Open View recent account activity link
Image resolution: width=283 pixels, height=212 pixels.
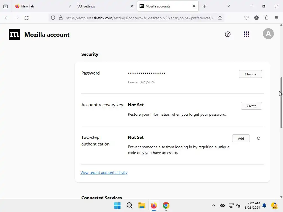[x=104, y=173]
